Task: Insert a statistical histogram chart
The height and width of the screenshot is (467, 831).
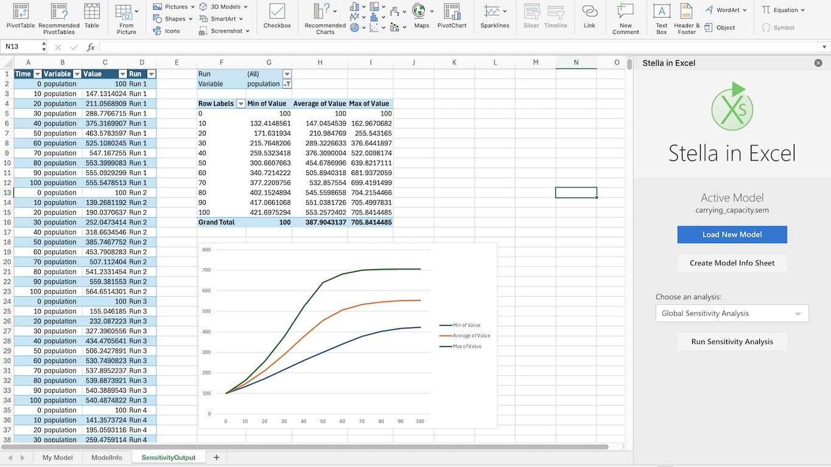Action: (376, 17)
